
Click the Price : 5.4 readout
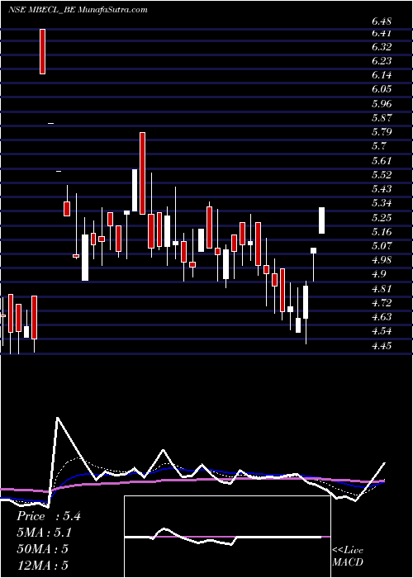(48, 516)
